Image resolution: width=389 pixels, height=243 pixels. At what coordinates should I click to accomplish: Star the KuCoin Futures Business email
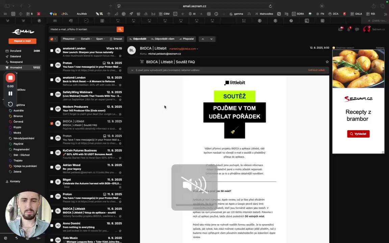[x=120, y=158]
